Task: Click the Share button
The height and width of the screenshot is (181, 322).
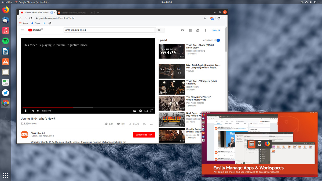Action: (134, 124)
